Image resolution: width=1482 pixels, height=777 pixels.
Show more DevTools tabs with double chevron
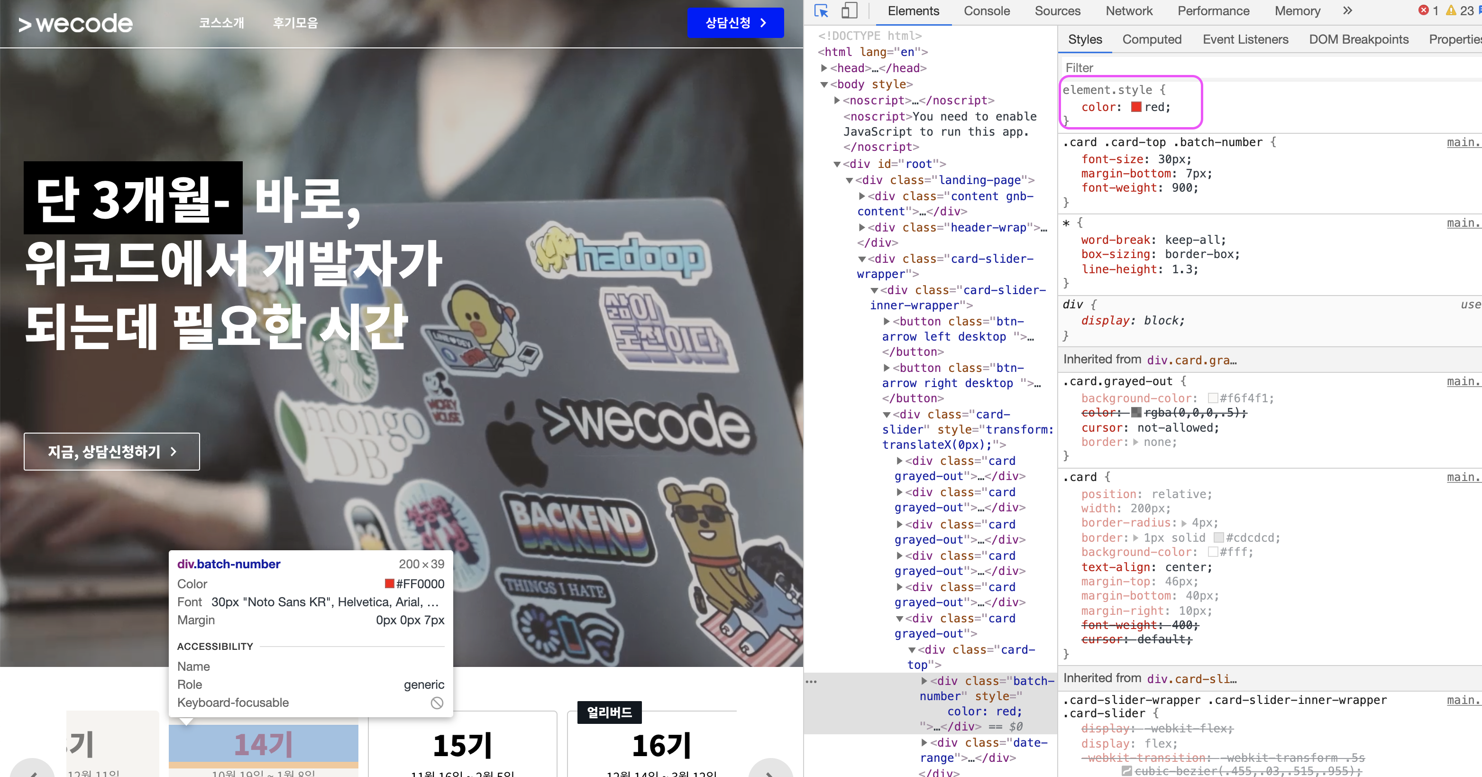click(x=1347, y=10)
